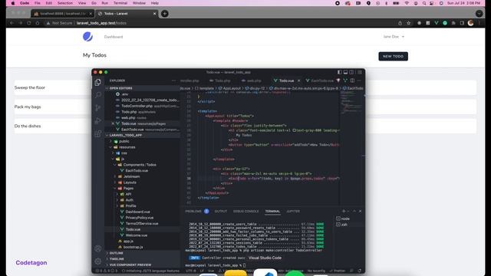491x276 pixels.
Task: Expand the OUTLINE section
Action: pos(143,253)
